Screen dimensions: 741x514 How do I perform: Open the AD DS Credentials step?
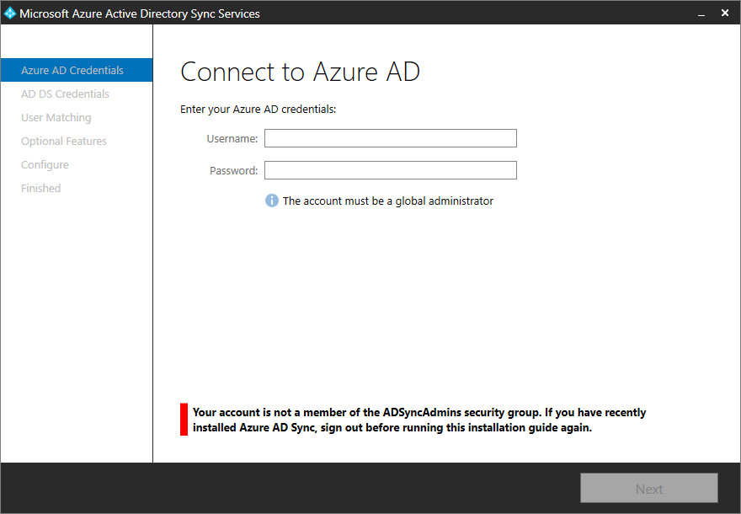[x=65, y=94]
